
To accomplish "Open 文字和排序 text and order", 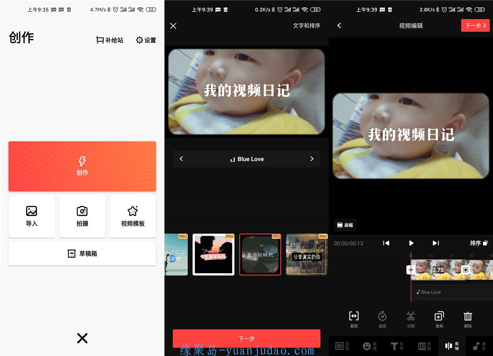I will [x=306, y=25].
